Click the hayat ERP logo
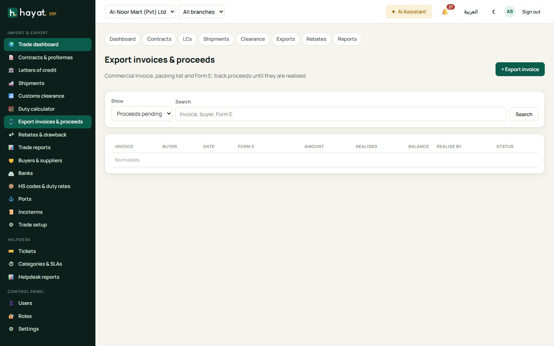Viewport: 554px width, 346px height. pos(32,13)
